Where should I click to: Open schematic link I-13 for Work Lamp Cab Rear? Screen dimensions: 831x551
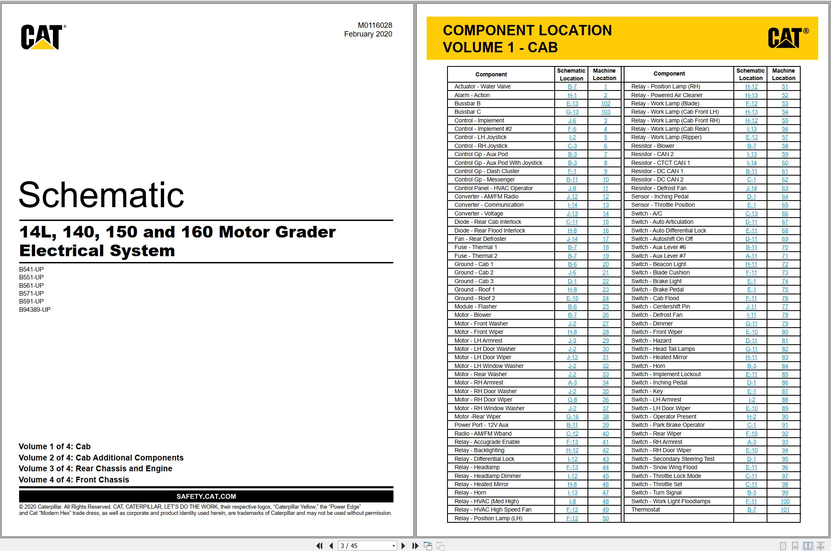click(751, 129)
